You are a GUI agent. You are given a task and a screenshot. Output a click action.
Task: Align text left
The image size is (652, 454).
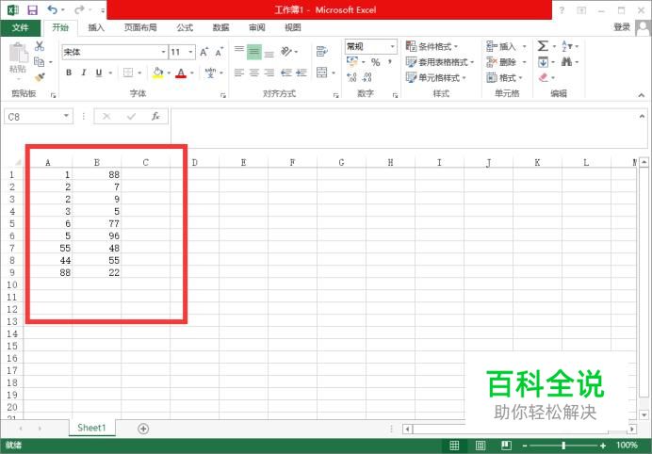point(238,73)
